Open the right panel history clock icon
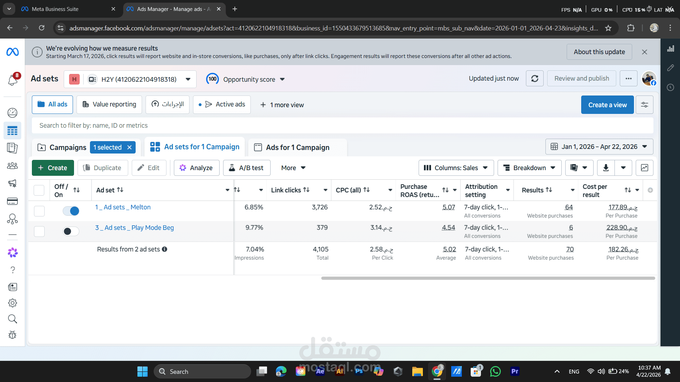Viewport: 680px width, 382px height. (670, 87)
